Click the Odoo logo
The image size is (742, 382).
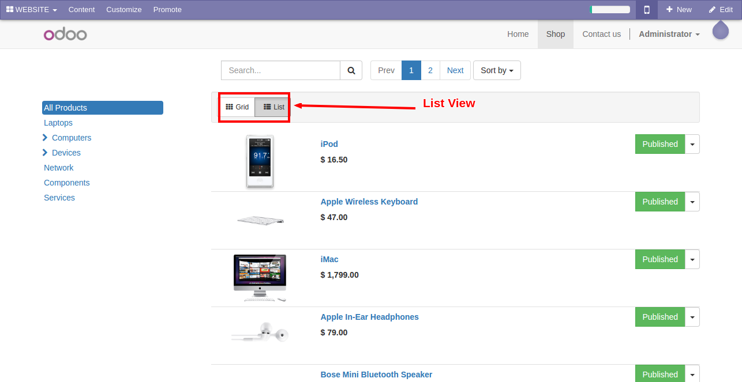coord(65,35)
